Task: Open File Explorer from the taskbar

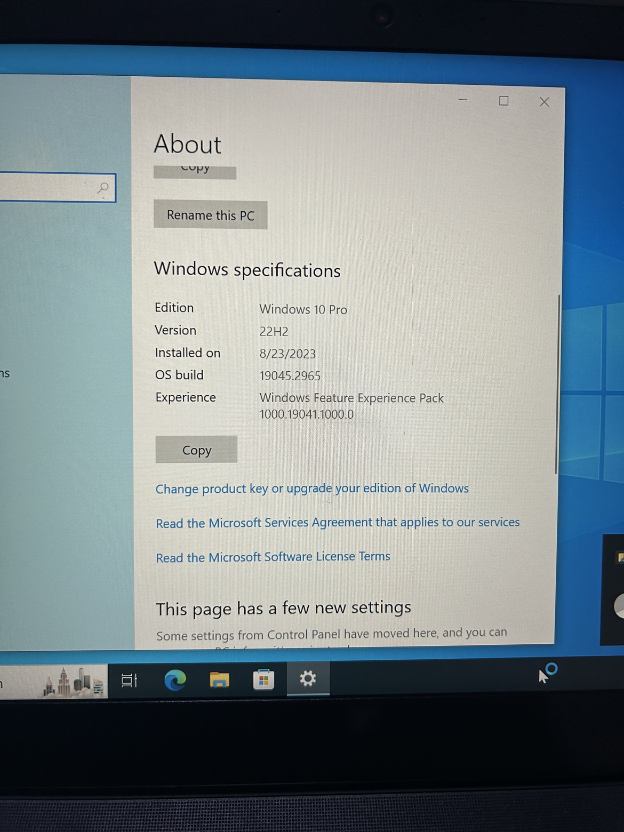Action: click(x=219, y=679)
